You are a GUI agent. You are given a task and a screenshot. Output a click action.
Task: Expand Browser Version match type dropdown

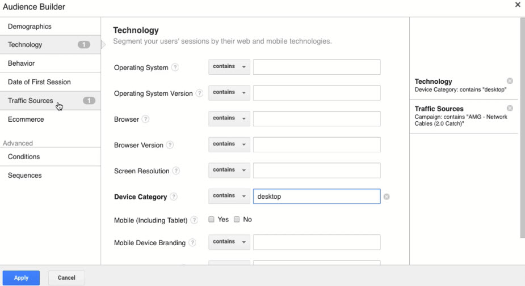(x=229, y=144)
